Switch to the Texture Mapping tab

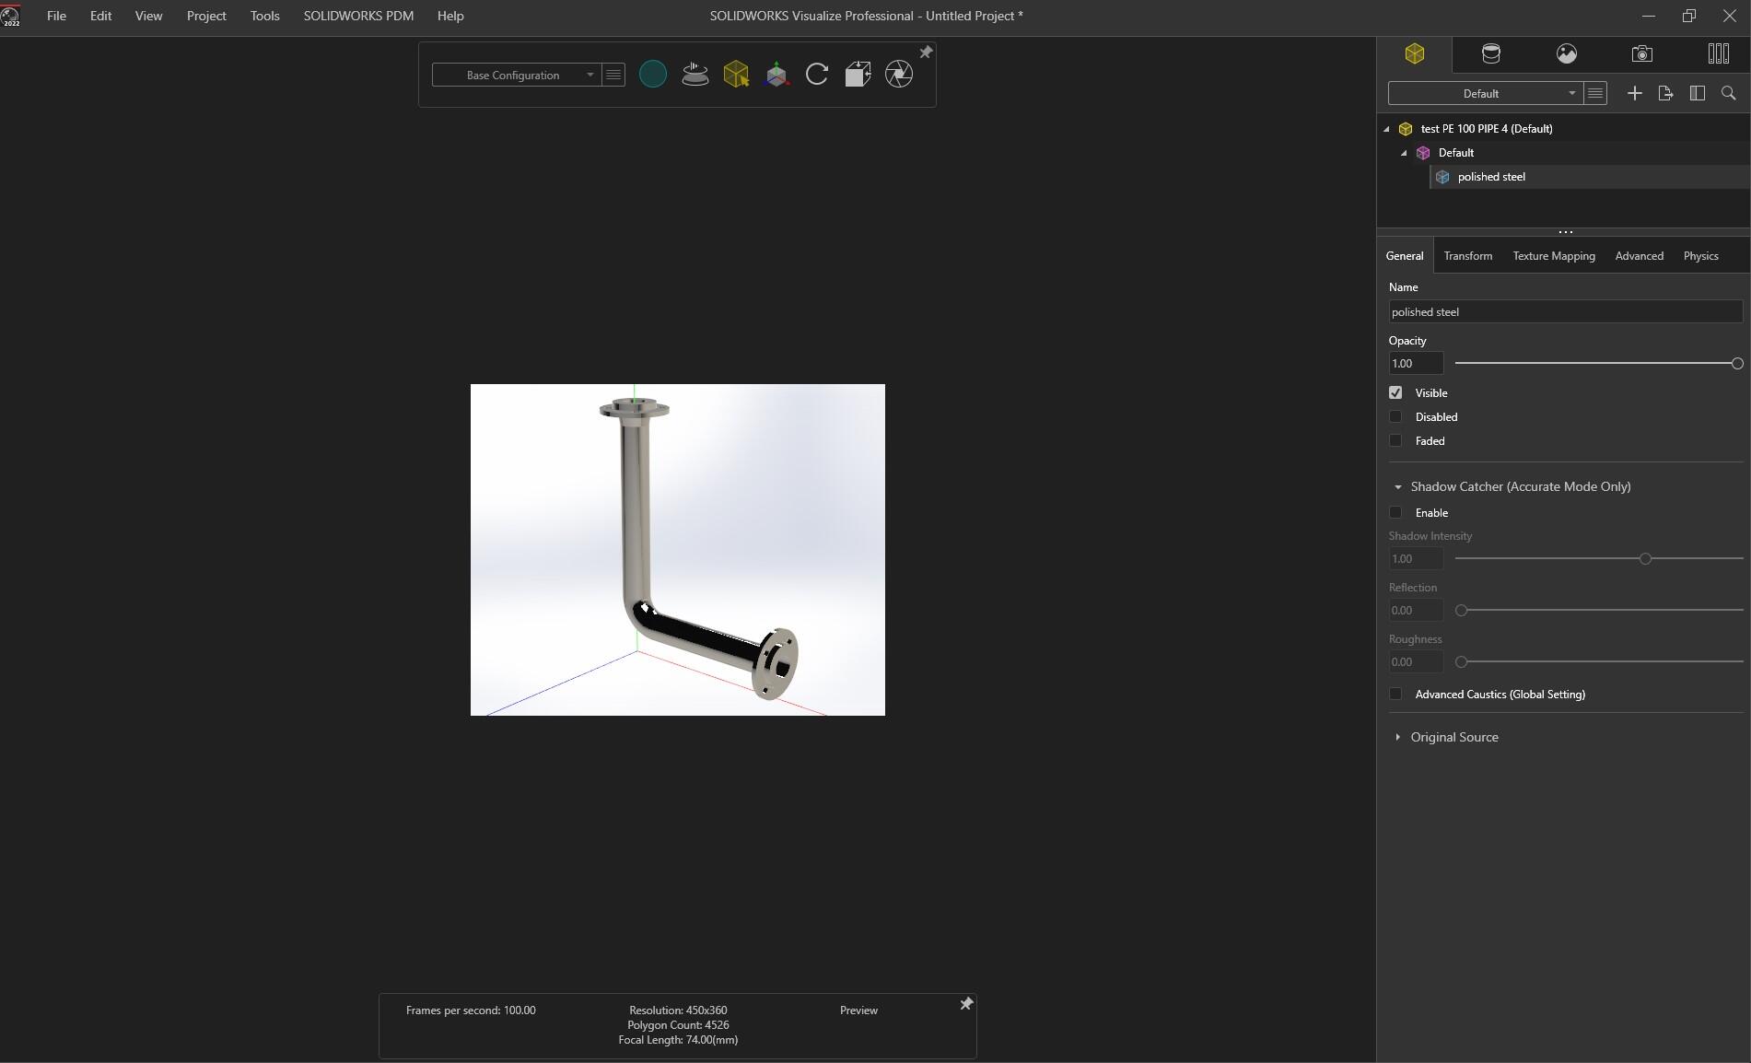click(x=1553, y=256)
